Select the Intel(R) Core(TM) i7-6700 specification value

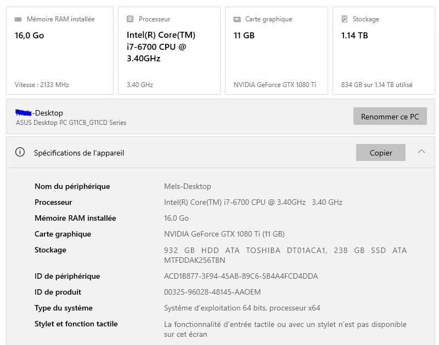[253, 202]
